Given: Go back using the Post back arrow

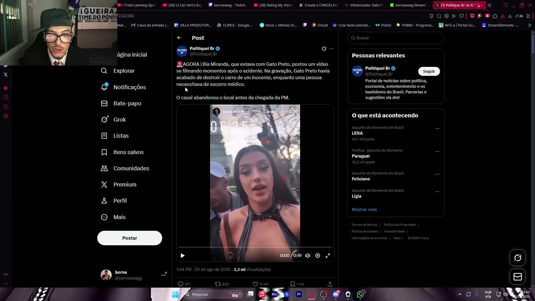Looking at the screenshot, I should point(179,38).
